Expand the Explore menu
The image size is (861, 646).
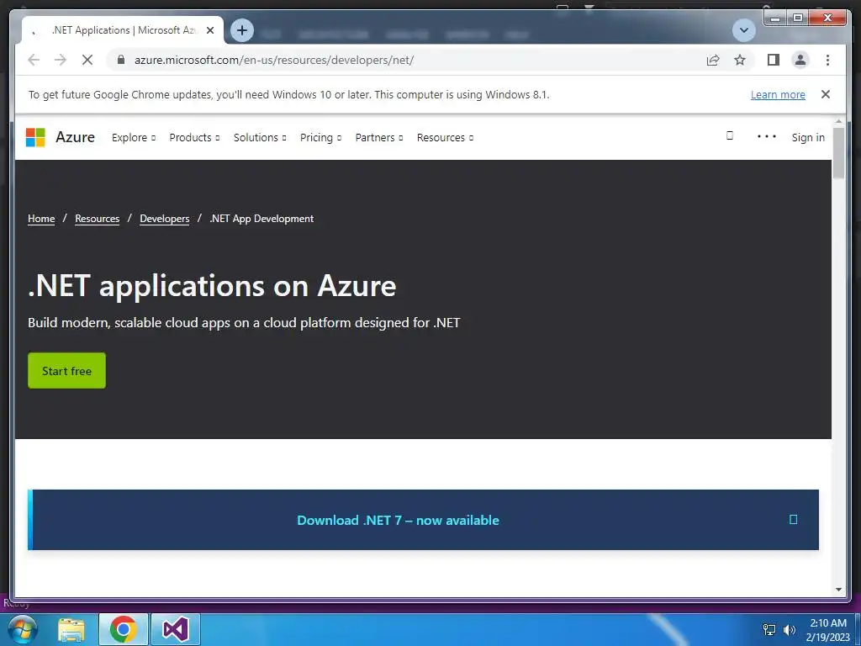point(134,137)
